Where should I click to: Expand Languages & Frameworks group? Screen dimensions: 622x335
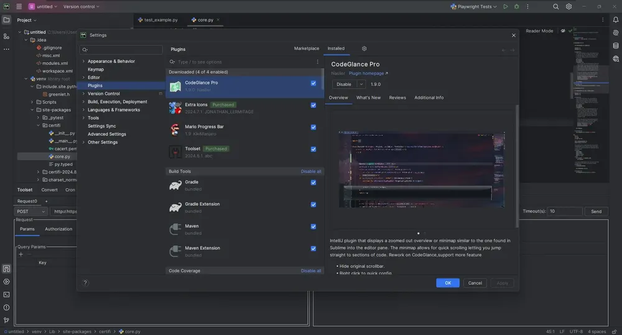click(x=83, y=110)
